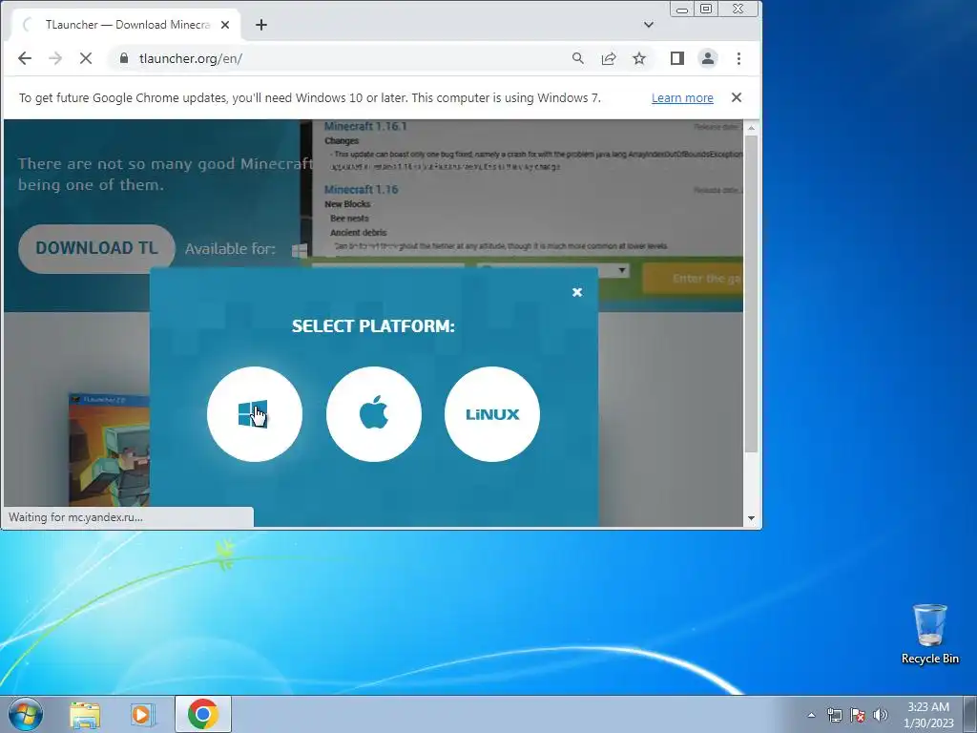This screenshot has width=977, height=733.
Task: Click the DOWNLOAD TL button
Action: [96, 248]
